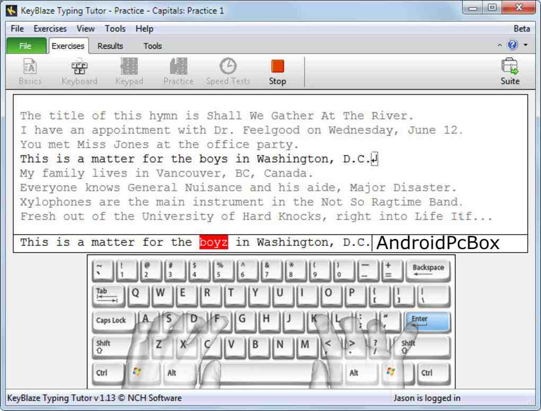The image size is (541, 411).
Task: Open the File menu
Action: (x=18, y=29)
